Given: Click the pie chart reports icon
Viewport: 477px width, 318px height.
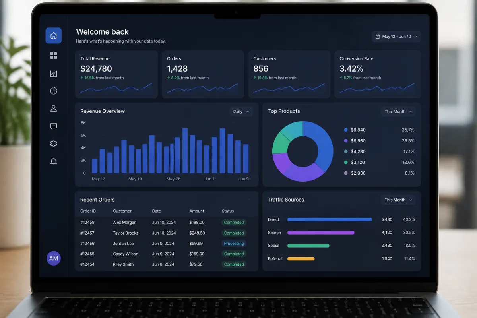Looking at the screenshot, I should click(x=54, y=91).
